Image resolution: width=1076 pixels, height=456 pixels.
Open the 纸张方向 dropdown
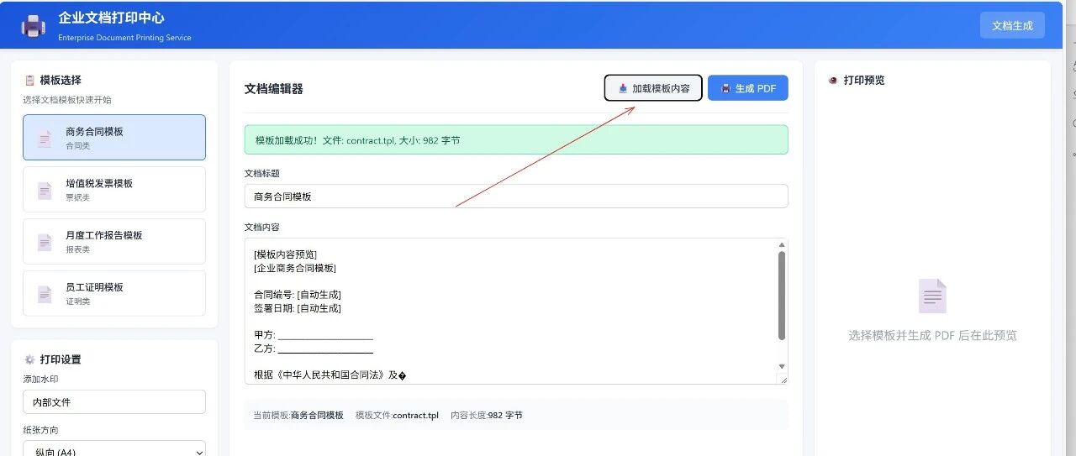click(114, 452)
